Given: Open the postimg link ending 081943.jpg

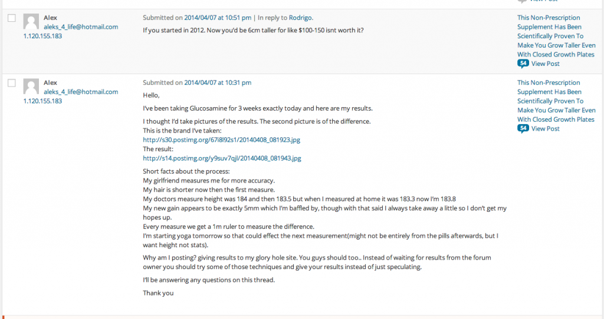Looking at the screenshot, I should 222,158.
